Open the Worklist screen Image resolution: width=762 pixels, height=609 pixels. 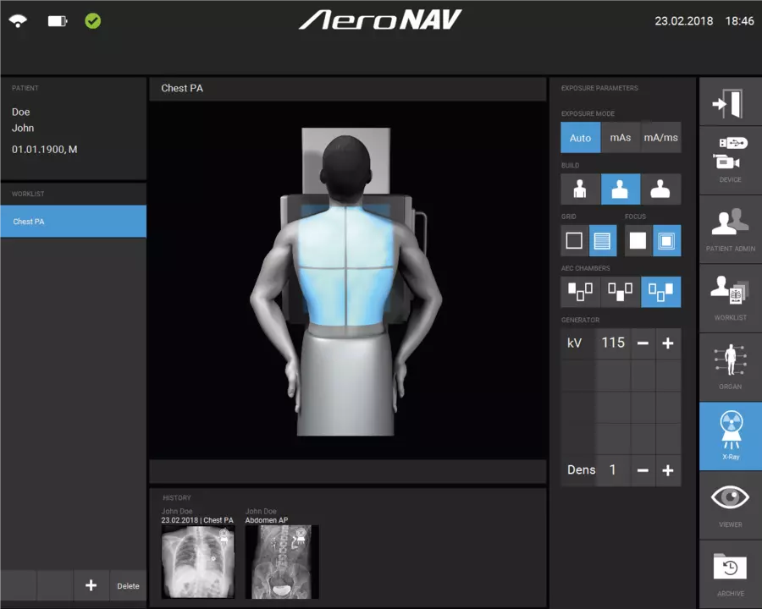tap(730, 296)
